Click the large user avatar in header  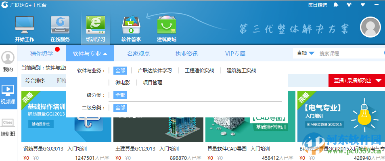pyautogui.click(x=370, y=27)
